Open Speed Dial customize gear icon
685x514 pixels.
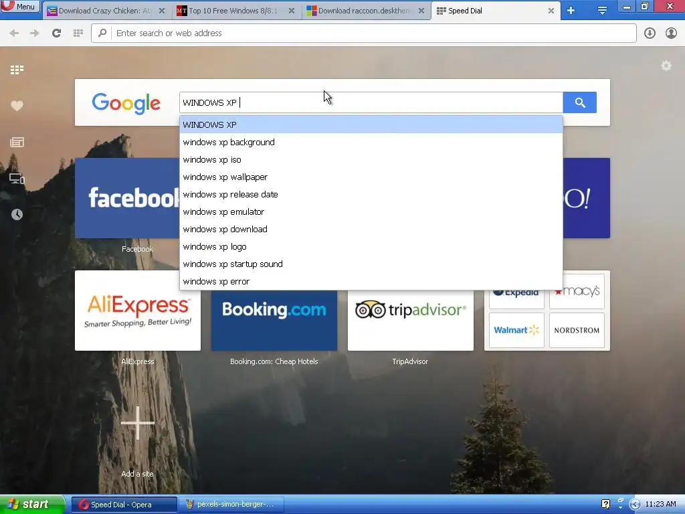tap(666, 66)
